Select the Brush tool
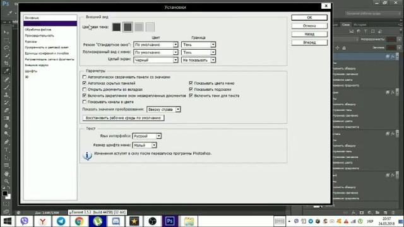 (x=6, y=87)
